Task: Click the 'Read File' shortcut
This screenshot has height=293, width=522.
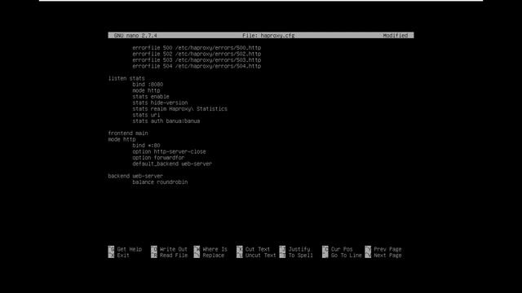Action: tap(169, 255)
